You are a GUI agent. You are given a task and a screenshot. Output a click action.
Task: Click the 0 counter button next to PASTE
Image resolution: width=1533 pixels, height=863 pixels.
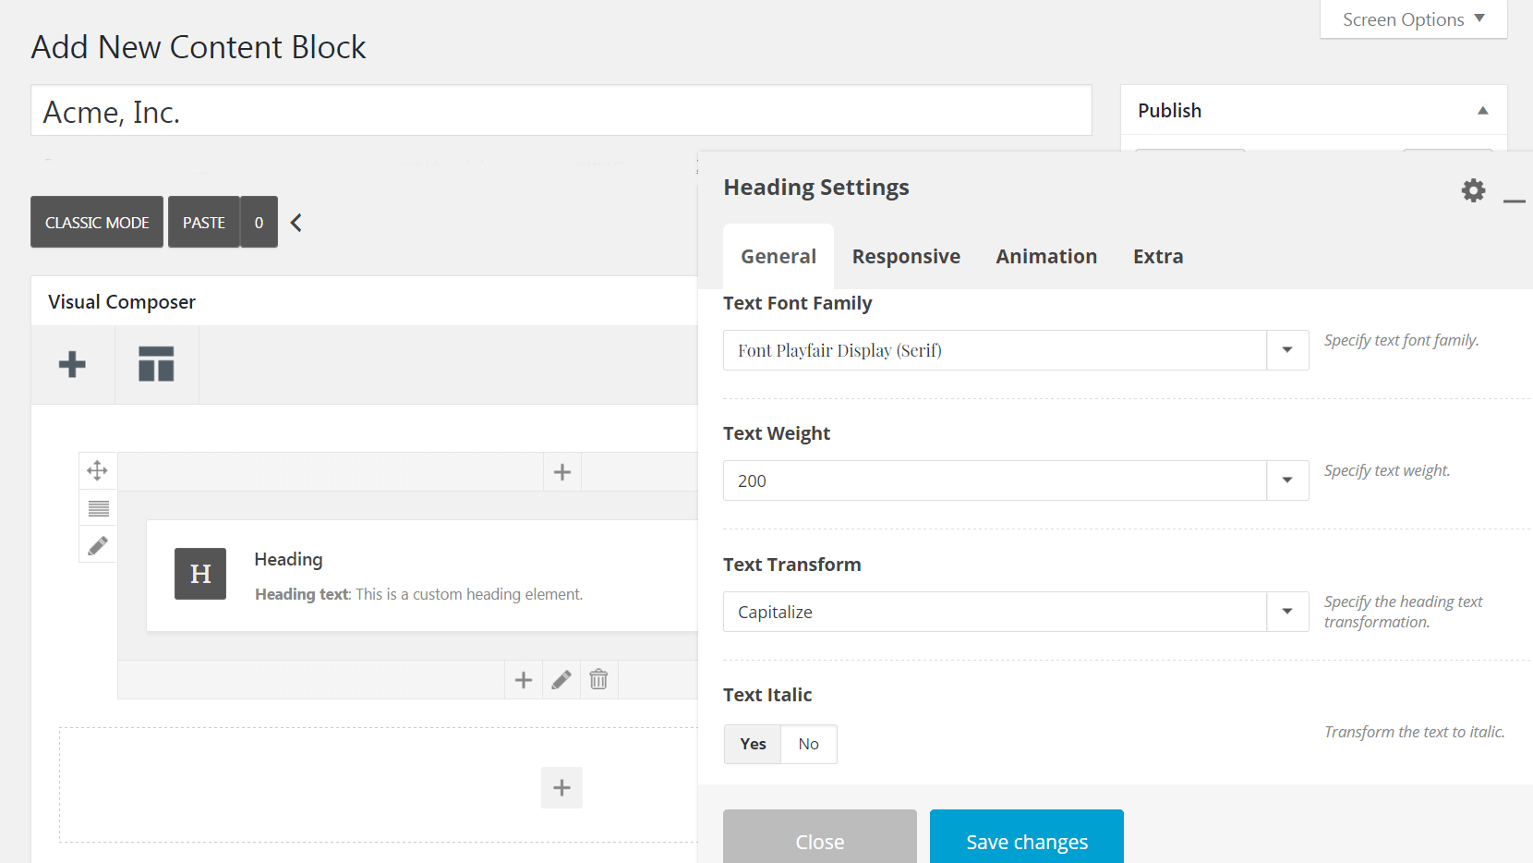tap(260, 222)
